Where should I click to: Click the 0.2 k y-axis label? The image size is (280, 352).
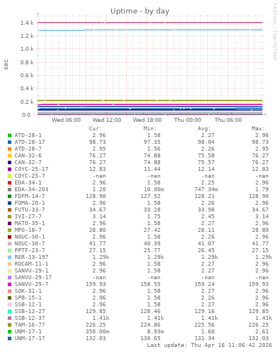[27, 102]
